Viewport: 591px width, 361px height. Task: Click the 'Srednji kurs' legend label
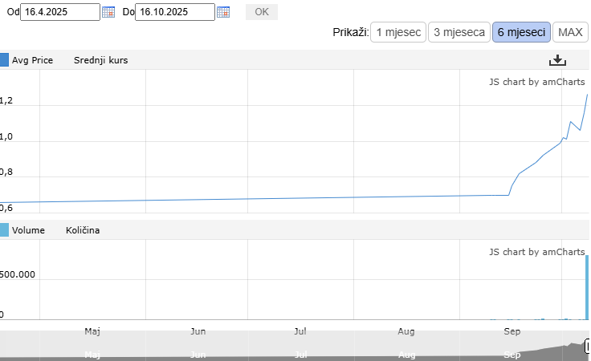100,60
